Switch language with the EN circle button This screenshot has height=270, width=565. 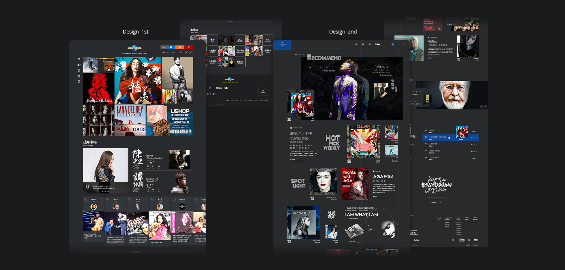[x=191, y=53]
